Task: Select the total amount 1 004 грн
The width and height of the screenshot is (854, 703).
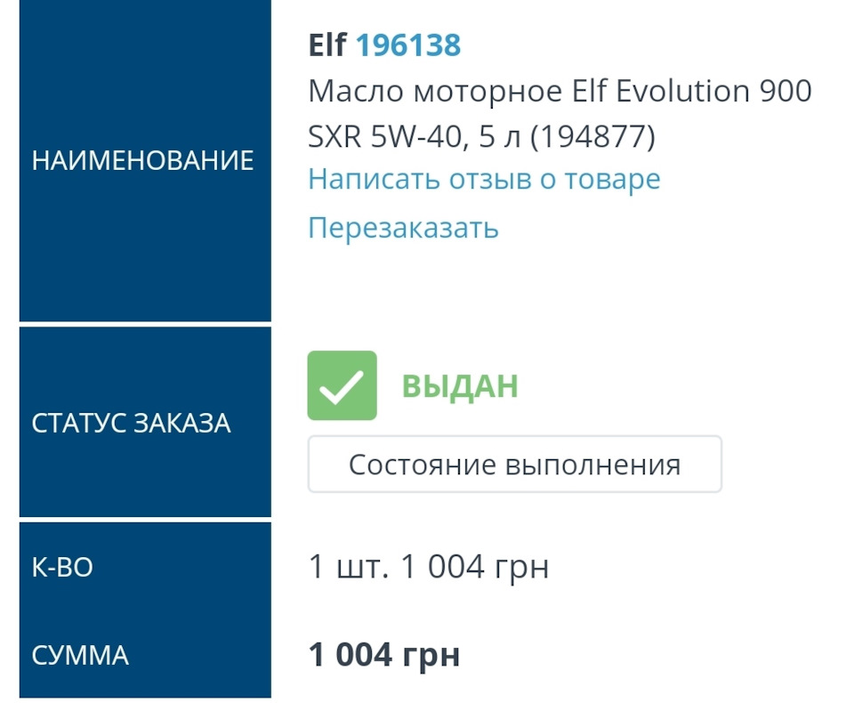Action: (x=384, y=654)
